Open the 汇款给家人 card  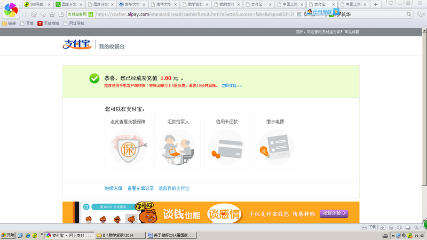(177, 141)
